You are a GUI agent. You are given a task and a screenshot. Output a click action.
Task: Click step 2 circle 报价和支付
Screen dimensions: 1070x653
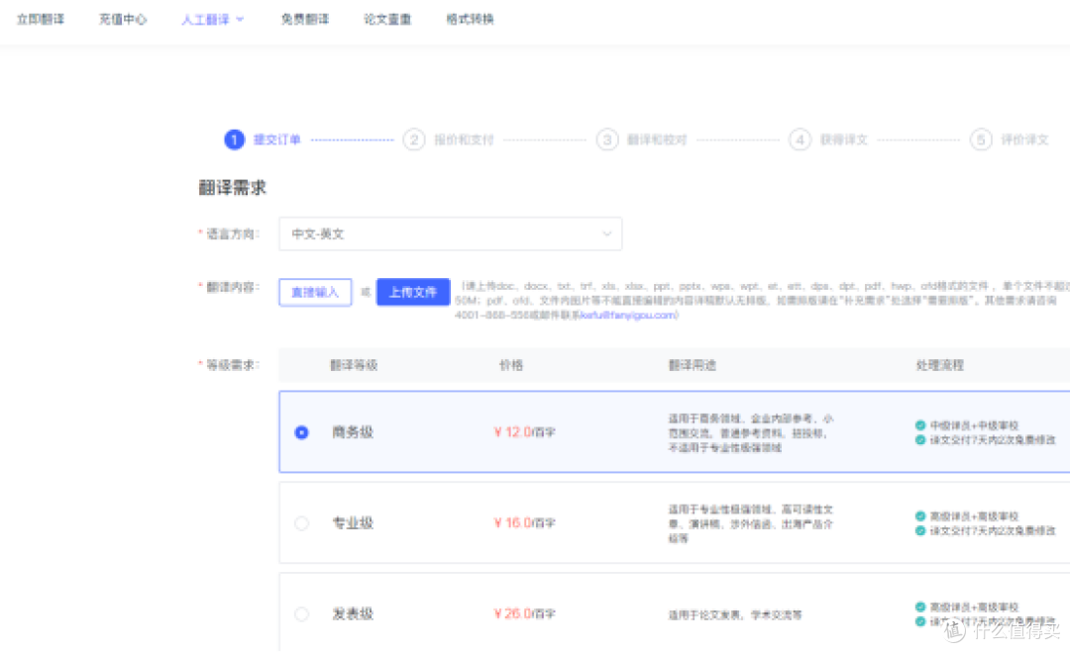pos(414,140)
